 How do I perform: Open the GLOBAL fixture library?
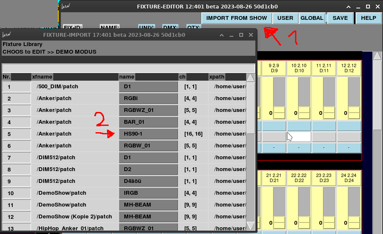point(312,18)
